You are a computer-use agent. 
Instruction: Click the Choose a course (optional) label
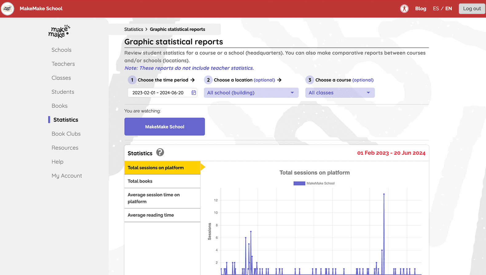pos(344,80)
